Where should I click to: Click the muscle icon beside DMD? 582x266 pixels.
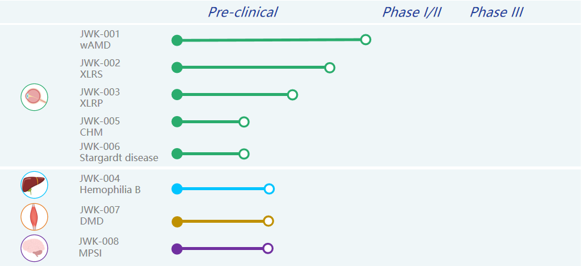[x=34, y=217]
